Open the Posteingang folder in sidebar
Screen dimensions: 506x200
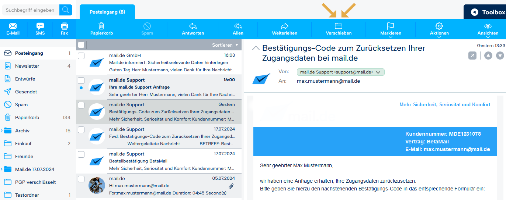click(38, 53)
